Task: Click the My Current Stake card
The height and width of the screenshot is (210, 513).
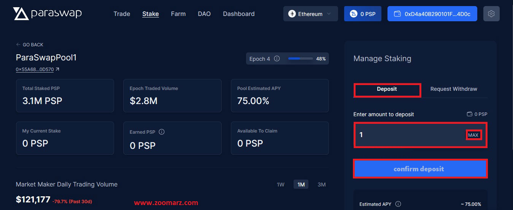Action: [65, 138]
